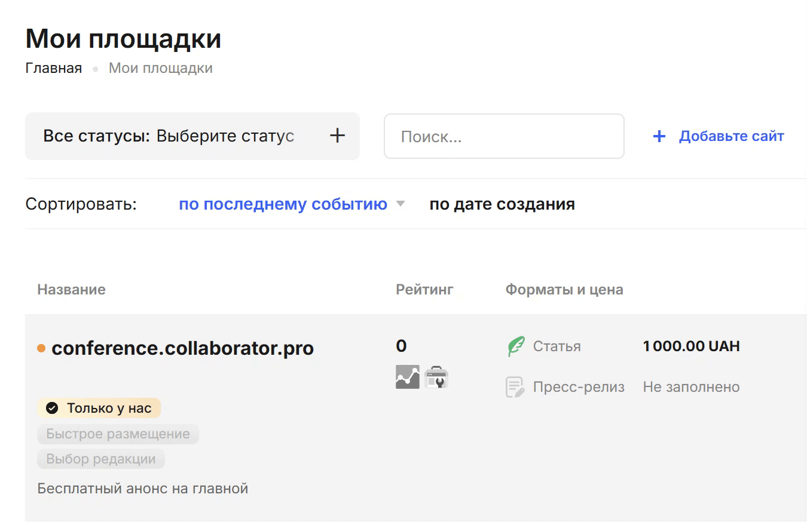Enable the Быстрое размещение badge

pyautogui.click(x=118, y=434)
